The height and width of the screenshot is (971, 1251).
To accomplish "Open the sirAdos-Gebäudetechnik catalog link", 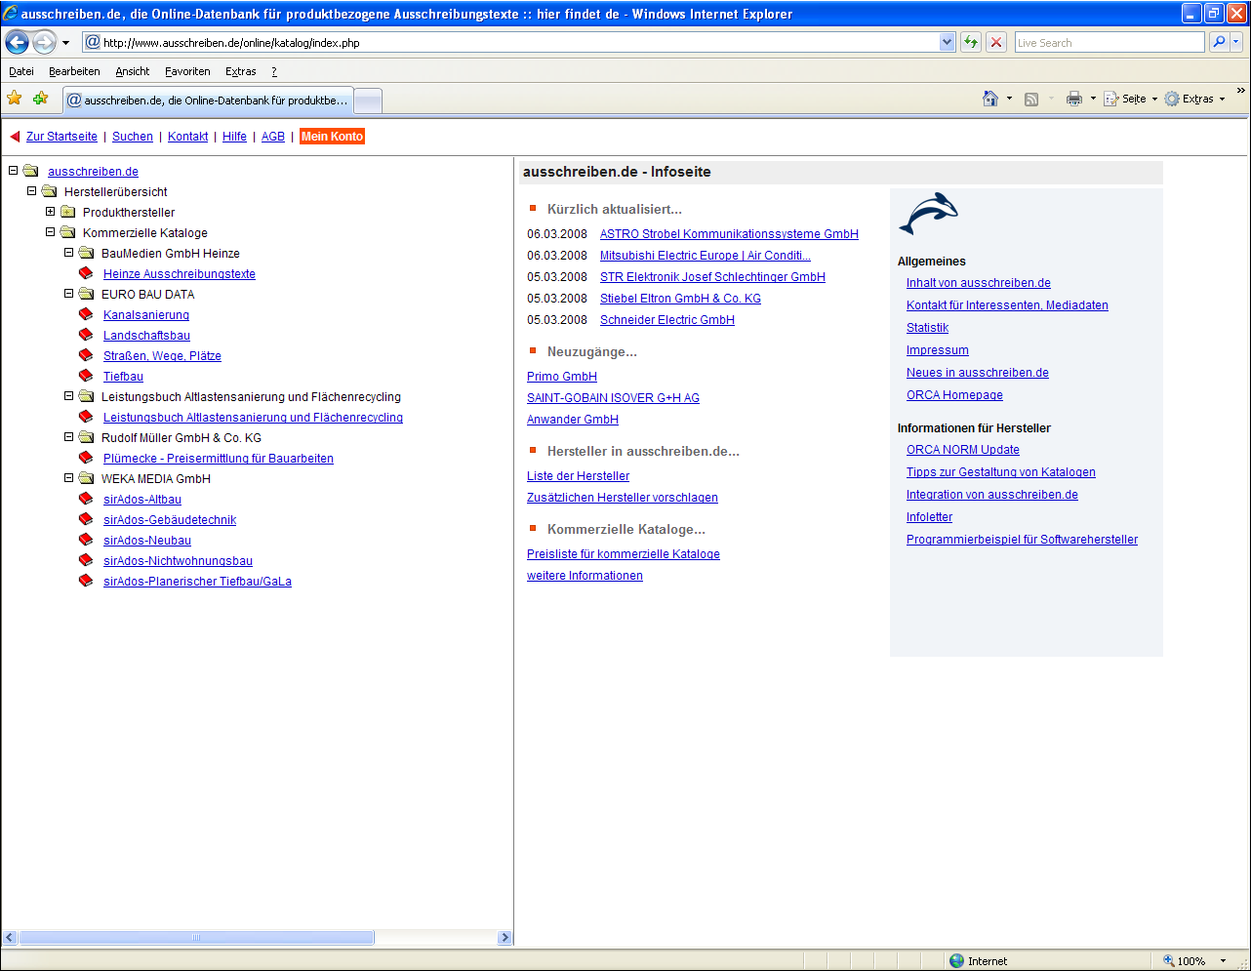I will [x=170, y=520].
